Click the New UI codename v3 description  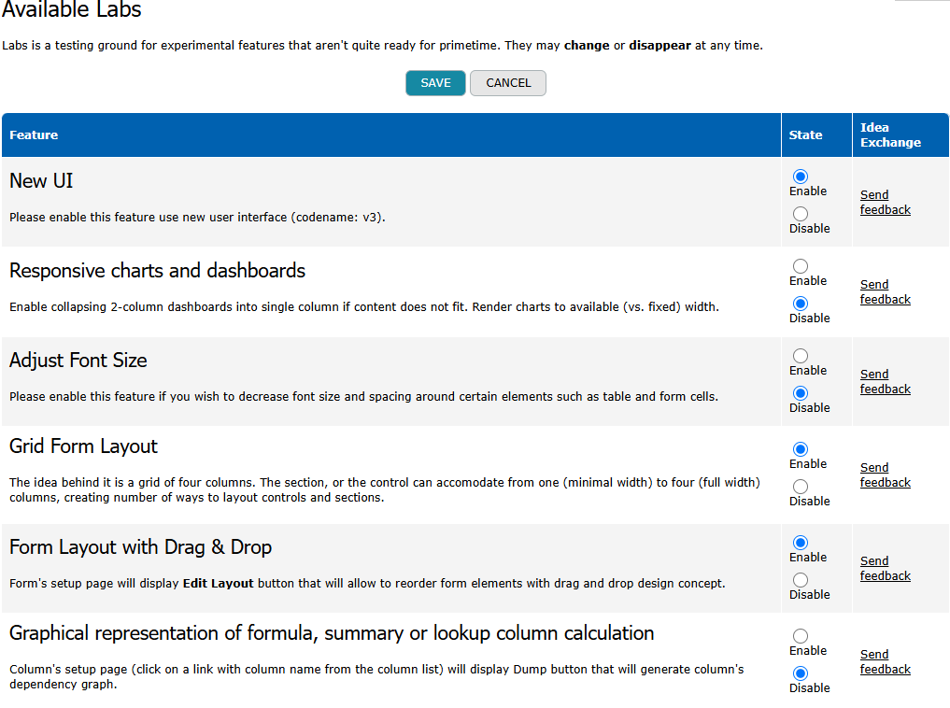pyautogui.click(x=197, y=217)
